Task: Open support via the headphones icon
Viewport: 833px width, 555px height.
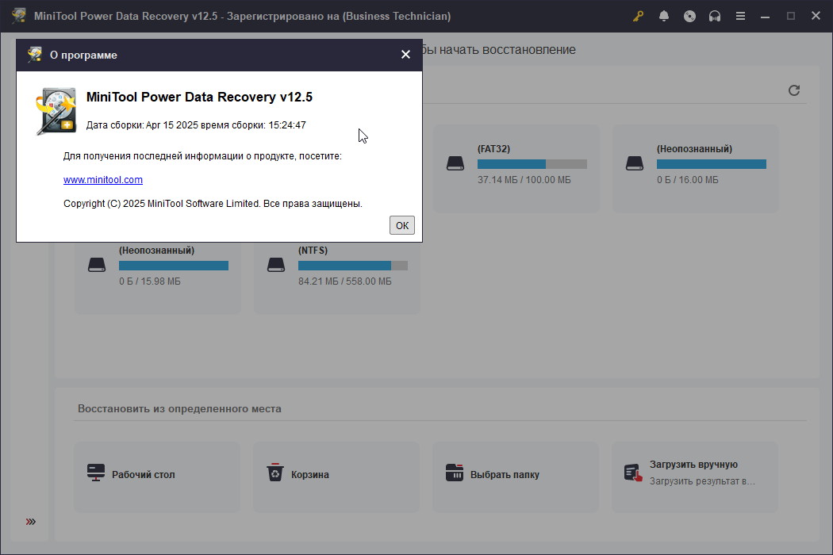Action: pos(715,16)
